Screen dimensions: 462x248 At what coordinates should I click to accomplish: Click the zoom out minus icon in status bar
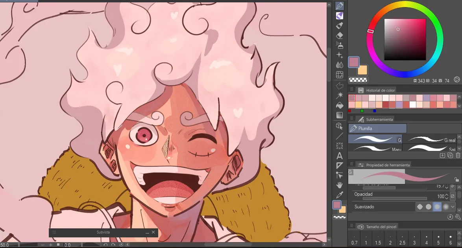click(43, 244)
